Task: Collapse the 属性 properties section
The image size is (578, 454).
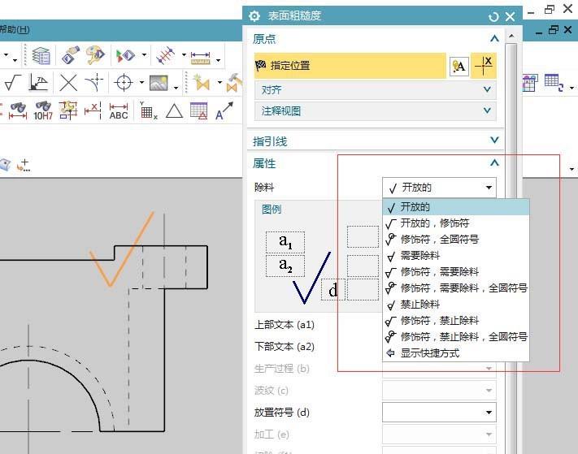Action: 494,162
